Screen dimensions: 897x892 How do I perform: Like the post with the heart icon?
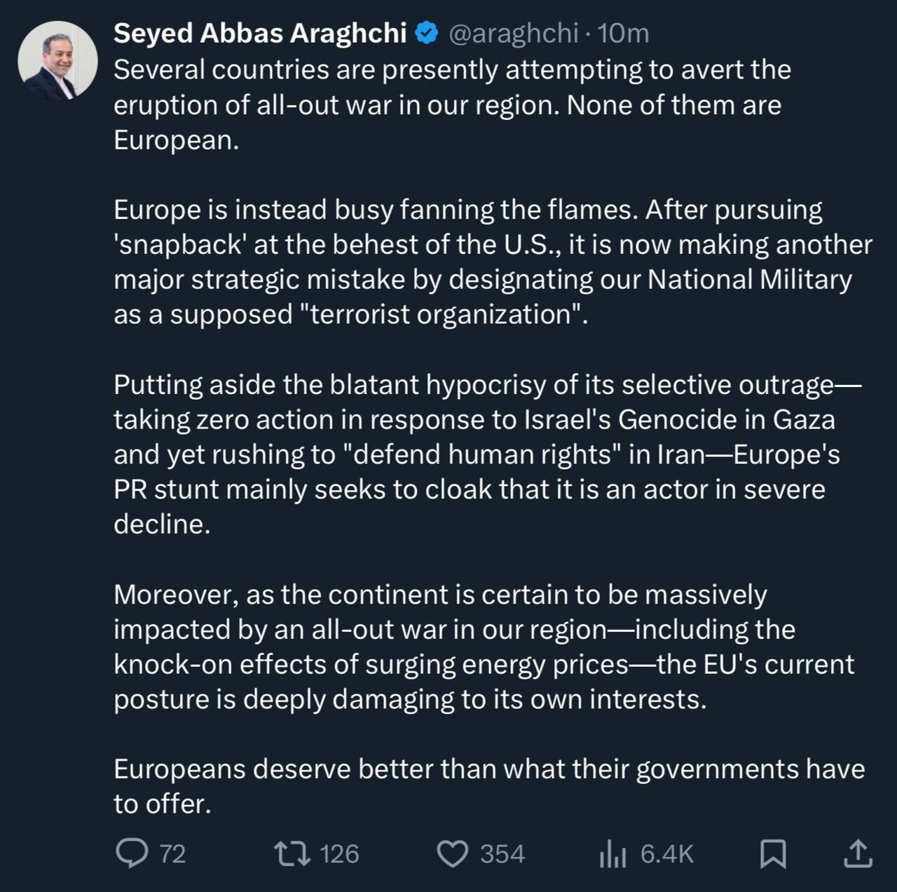[452, 853]
